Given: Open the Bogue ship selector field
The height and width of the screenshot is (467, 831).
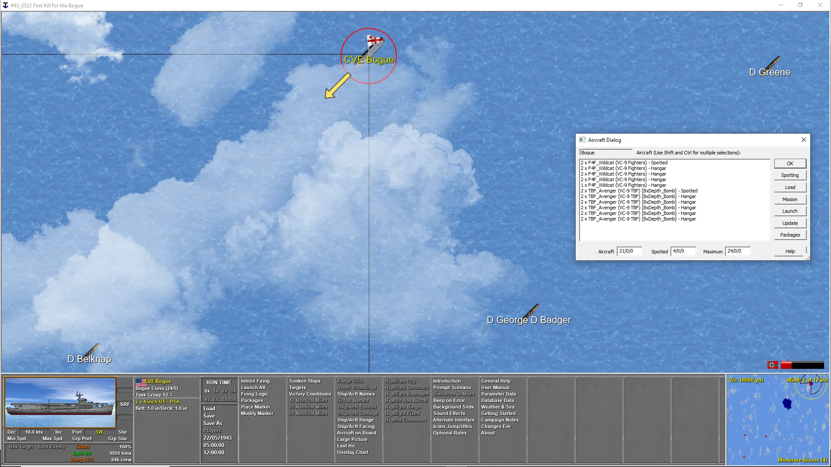Looking at the screenshot, I should point(606,153).
